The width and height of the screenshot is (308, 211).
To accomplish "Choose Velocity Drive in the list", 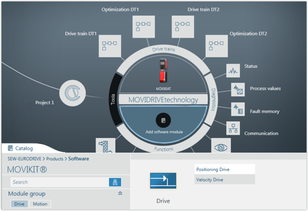I will [224, 179].
